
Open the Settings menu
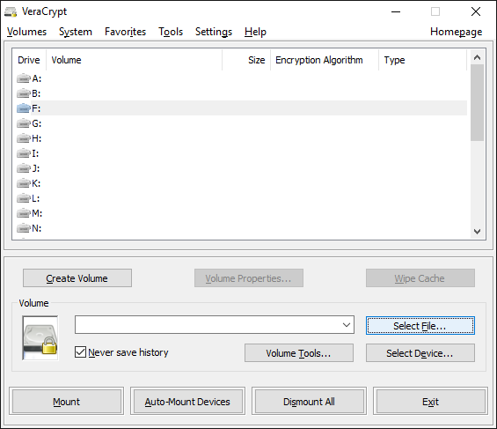[214, 32]
